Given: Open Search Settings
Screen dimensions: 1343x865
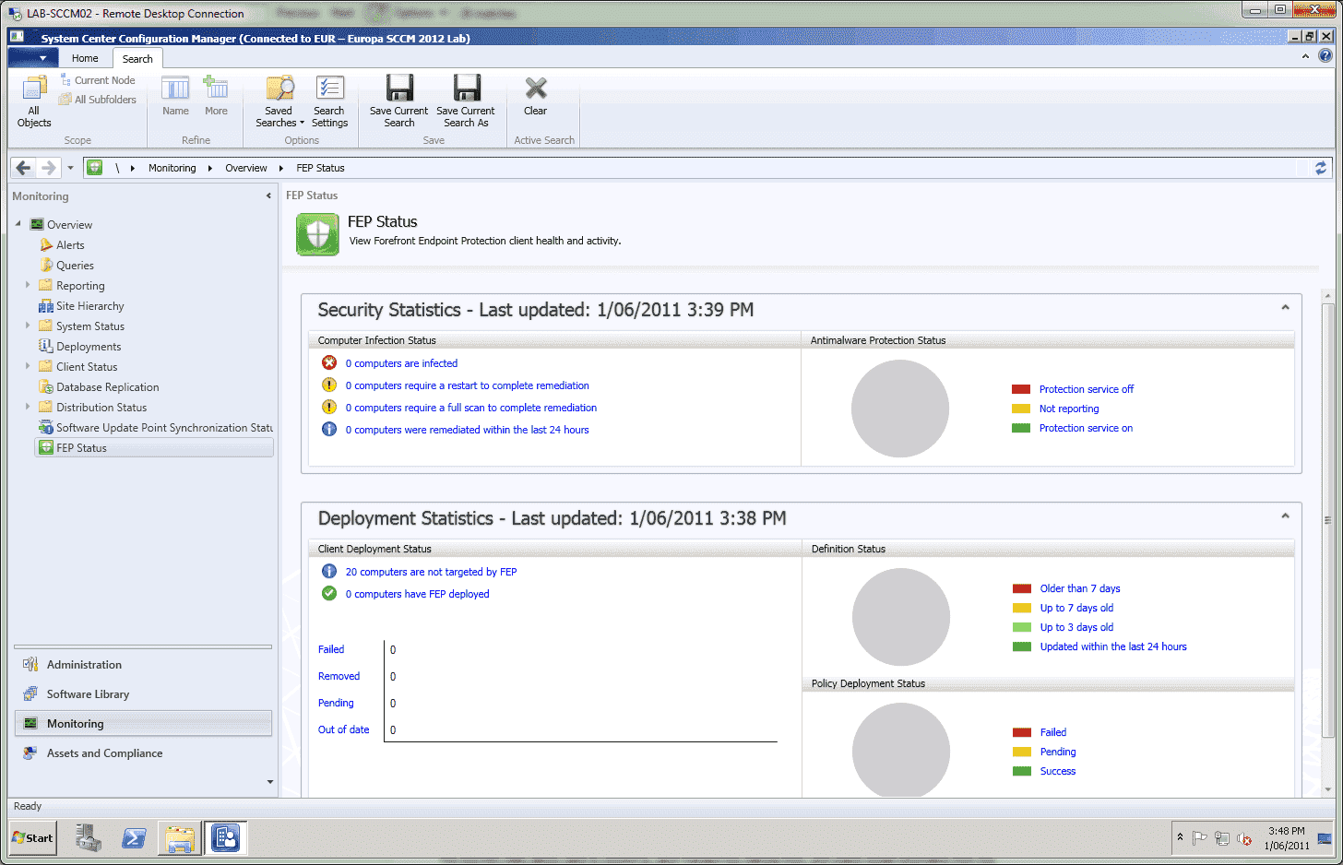Looking at the screenshot, I should [329, 101].
